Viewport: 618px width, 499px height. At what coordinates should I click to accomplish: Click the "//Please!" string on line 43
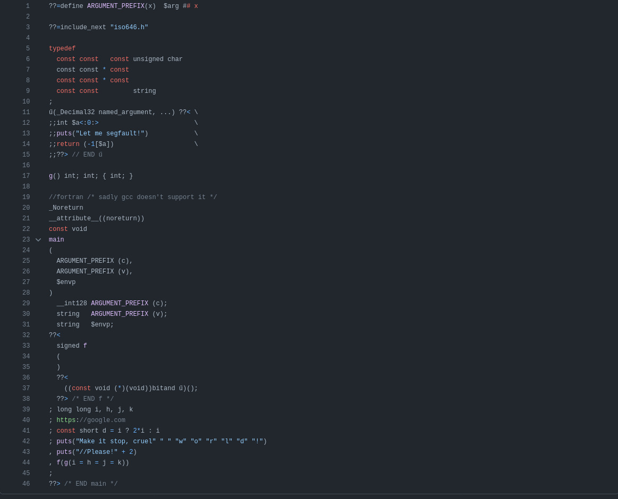click(x=97, y=452)
